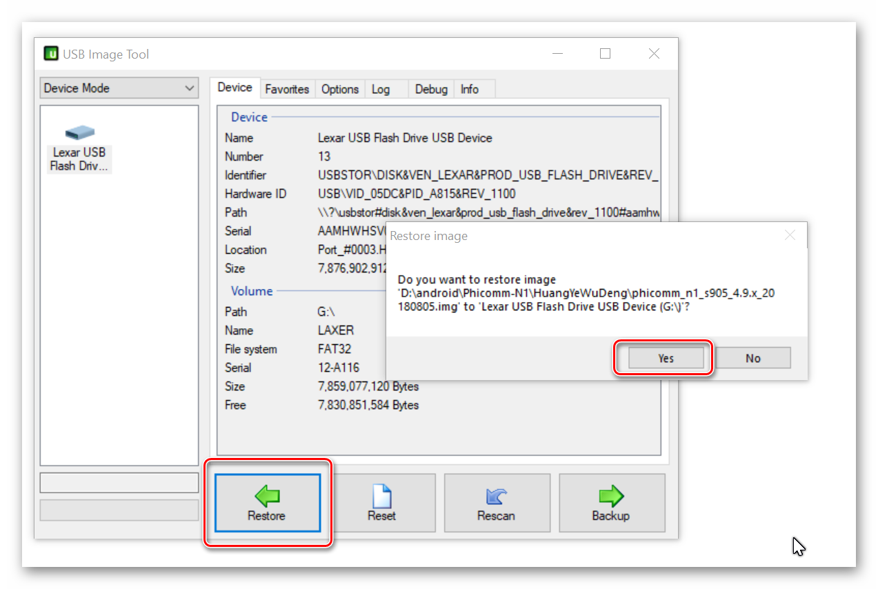Viewport: 878px width, 589px height.
Task: Open the Device Mode dropdown
Action: pyautogui.click(x=119, y=88)
